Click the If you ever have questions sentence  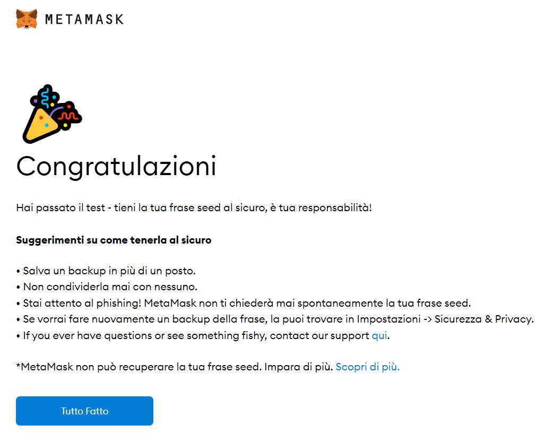(203, 336)
